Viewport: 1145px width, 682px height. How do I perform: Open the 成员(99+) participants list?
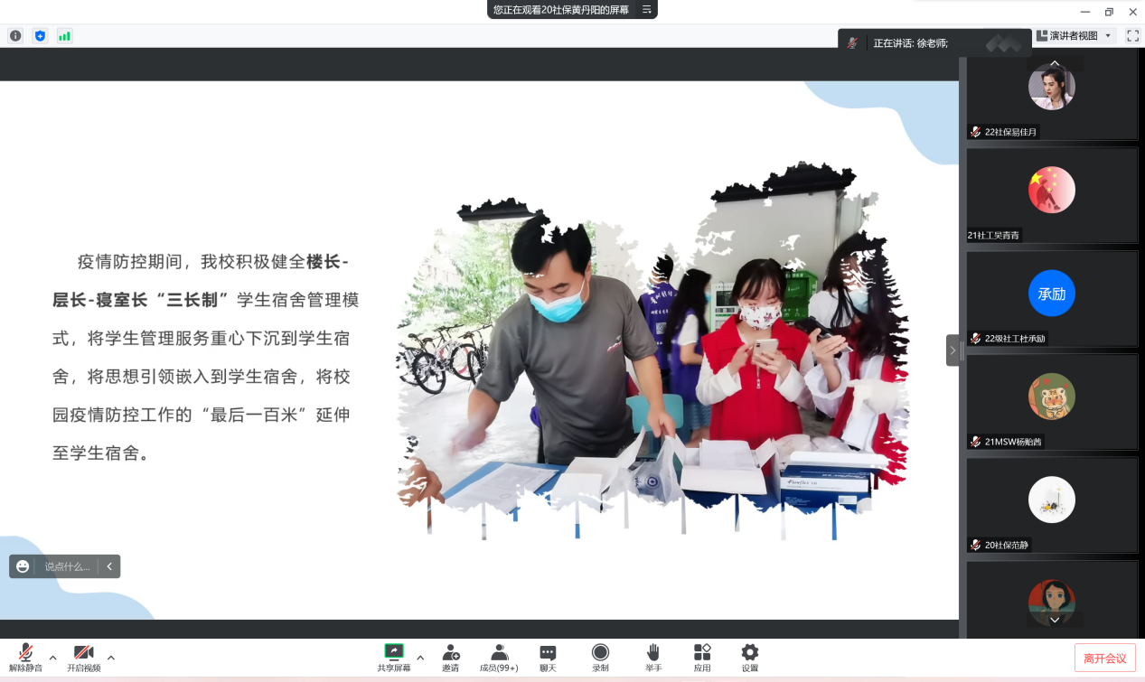(x=499, y=658)
